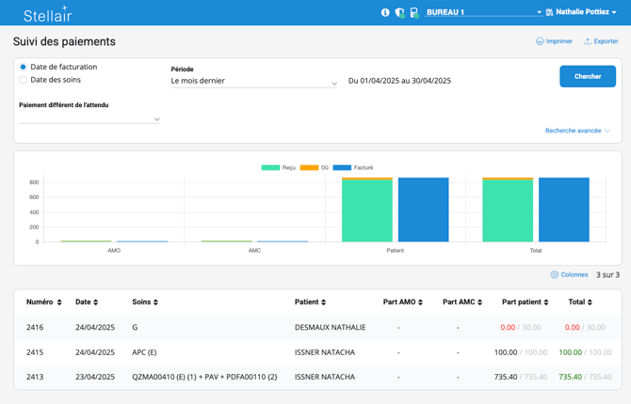Click the information icon in header

[385, 13]
